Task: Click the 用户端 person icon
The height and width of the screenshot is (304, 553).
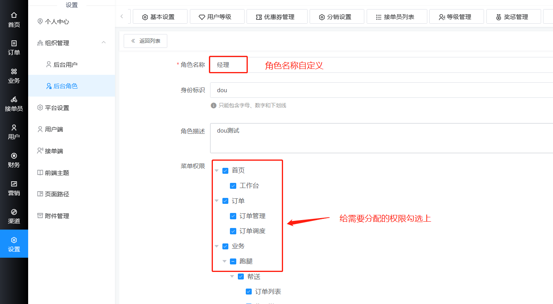Action: coord(40,129)
